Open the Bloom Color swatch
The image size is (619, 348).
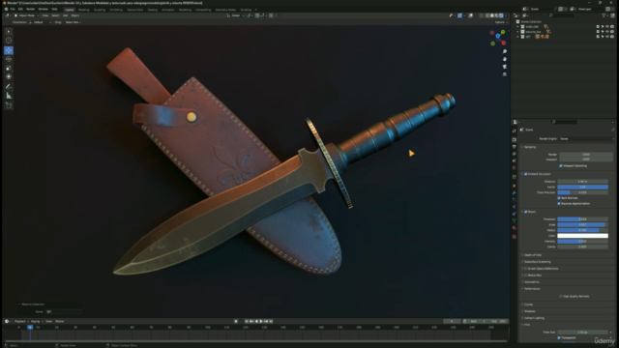[x=582, y=236]
